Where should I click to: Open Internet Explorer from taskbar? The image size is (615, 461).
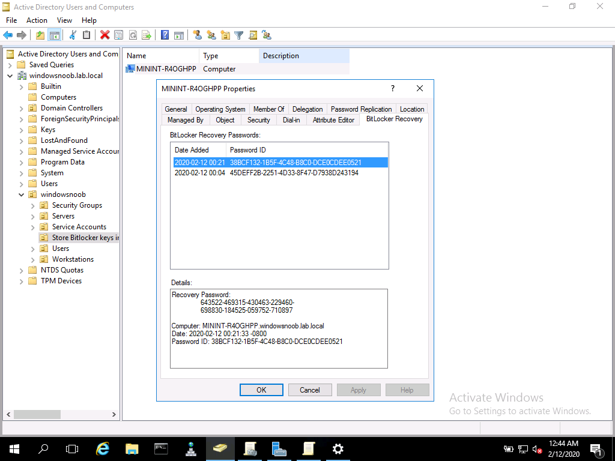pyautogui.click(x=102, y=449)
